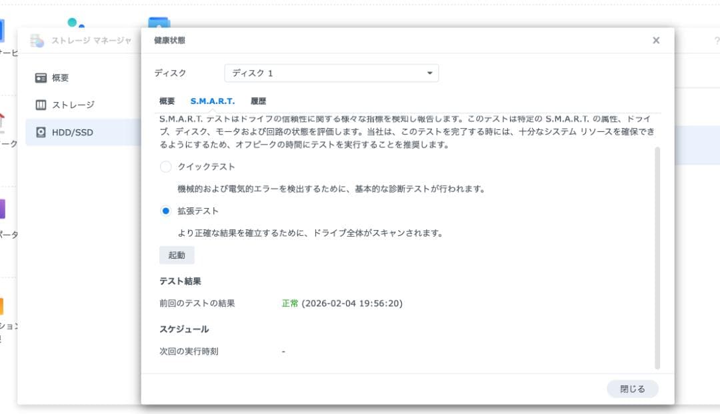This screenshot has height=414, width=720.
Task: Open ストレージ via its sidebar icon
Action: [x=41, y=105]
